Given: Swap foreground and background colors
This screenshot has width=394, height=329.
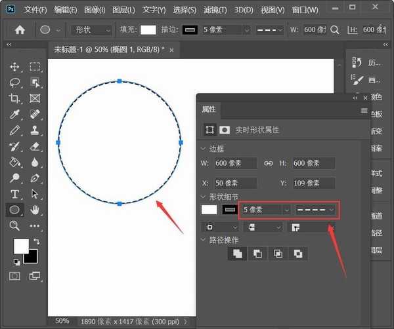Looking at the screenshot, I should pyautogui.click(x=35, y=241).
